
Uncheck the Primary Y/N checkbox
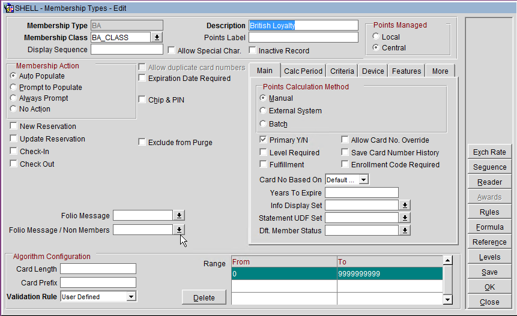[264, 140]
